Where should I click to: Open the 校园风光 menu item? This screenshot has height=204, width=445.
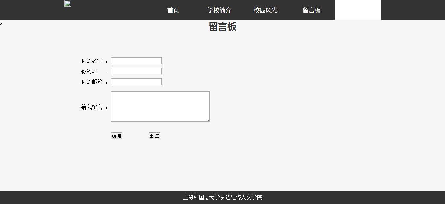click(x=266, y=10)
